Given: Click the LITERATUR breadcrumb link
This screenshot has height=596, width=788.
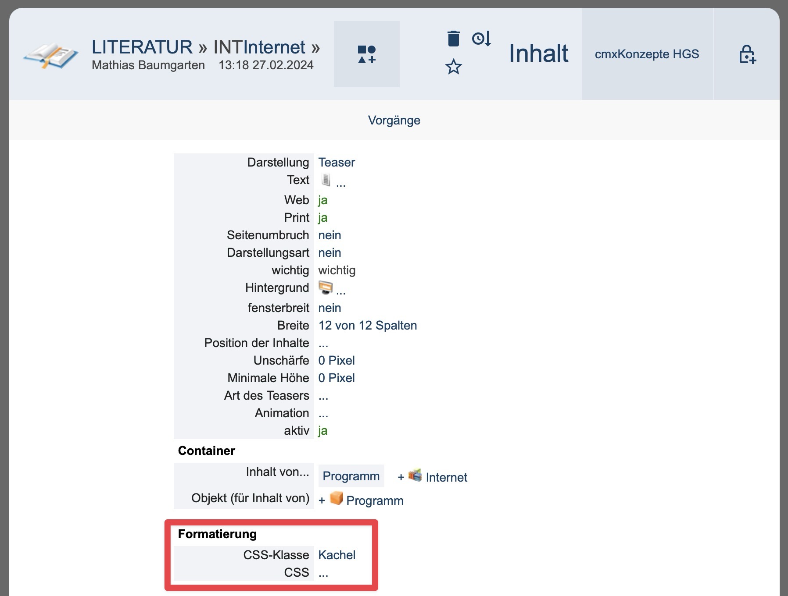Looking at the screenshot, I should [x=142, y=47].
